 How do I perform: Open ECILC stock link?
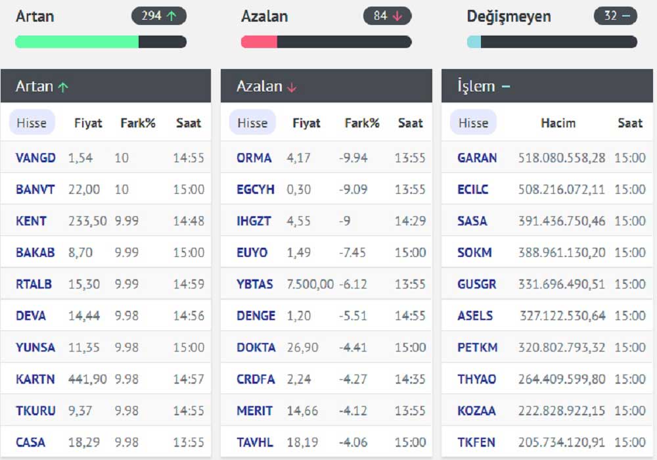472,189
